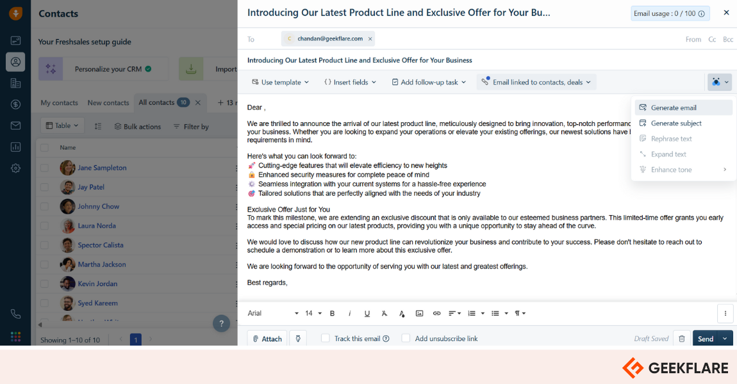Select all contacts header checkbox
Viewport: 737px width, 384px height.
pos(45,147)
